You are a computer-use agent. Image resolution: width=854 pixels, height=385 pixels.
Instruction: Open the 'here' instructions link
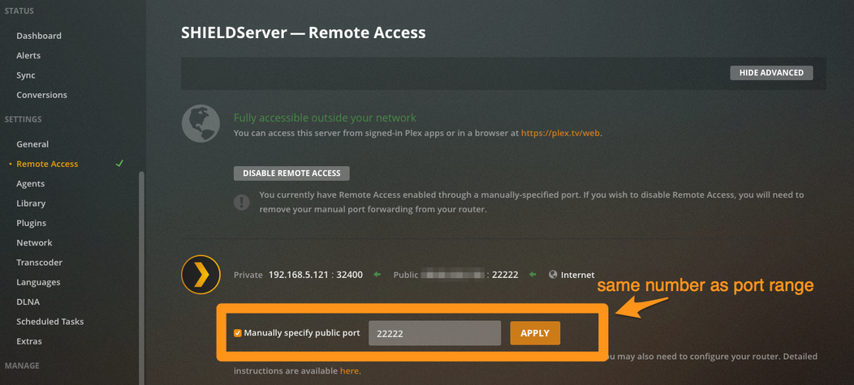coord(349,371)
